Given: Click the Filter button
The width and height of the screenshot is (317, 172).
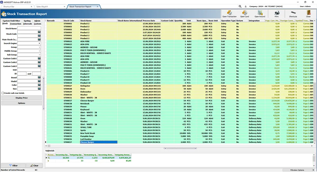Looking at the screenshot, I should coord(13,166).
